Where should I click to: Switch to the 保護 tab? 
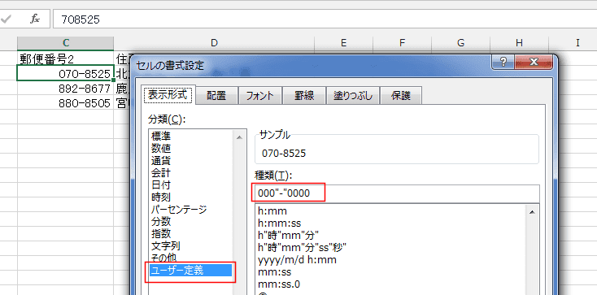tap(400, 96)
